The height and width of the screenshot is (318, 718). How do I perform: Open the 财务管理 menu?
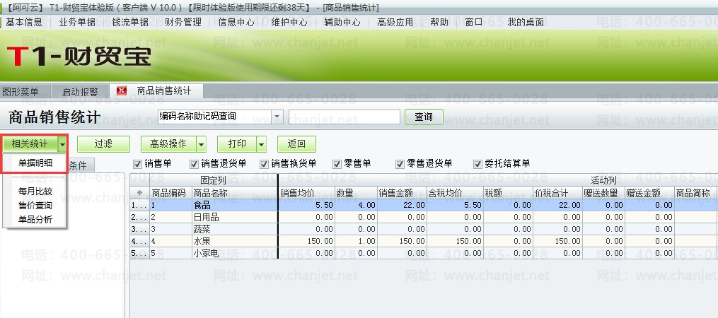click(x=183, y=22)
